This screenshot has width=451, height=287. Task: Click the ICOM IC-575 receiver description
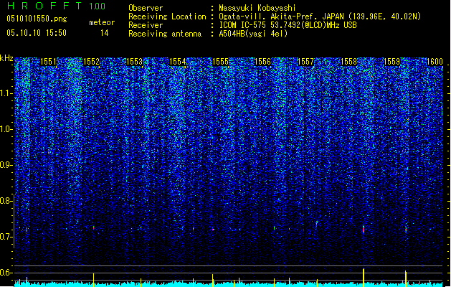288,25
